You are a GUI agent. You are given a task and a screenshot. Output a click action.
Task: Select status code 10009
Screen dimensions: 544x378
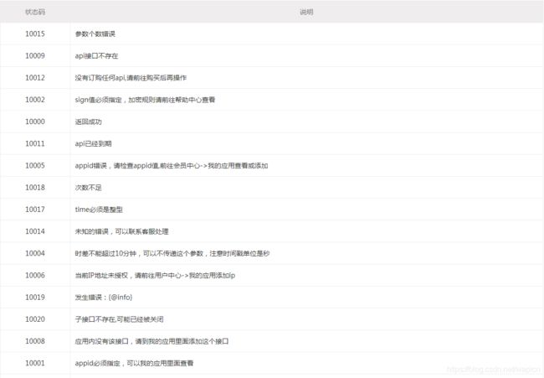(x=35, y=55)
